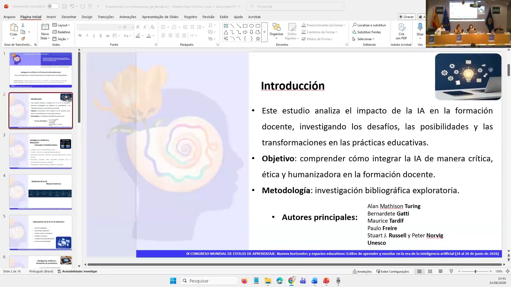Screen dimensions: 511x287
Task: Switch to reading view icon
Action: click(440, 271)
